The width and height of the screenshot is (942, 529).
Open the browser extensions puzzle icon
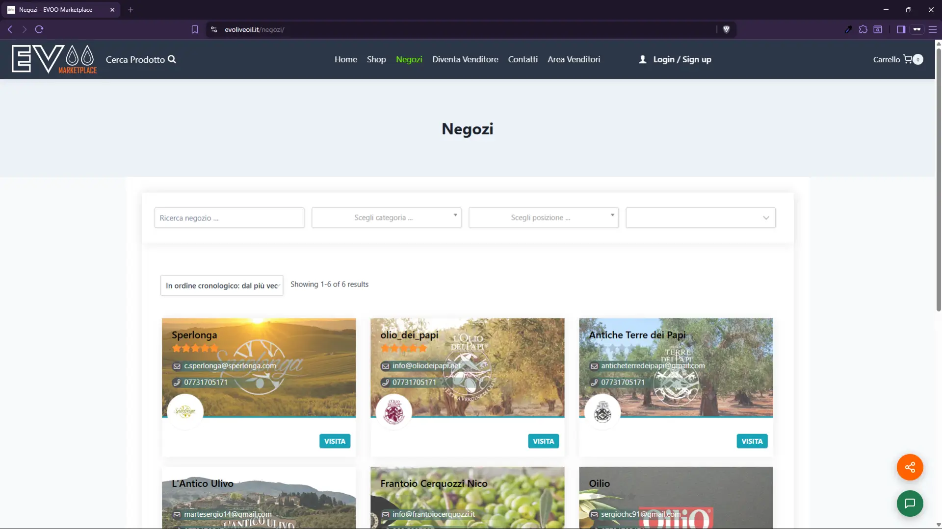click(x=863, y=29)
